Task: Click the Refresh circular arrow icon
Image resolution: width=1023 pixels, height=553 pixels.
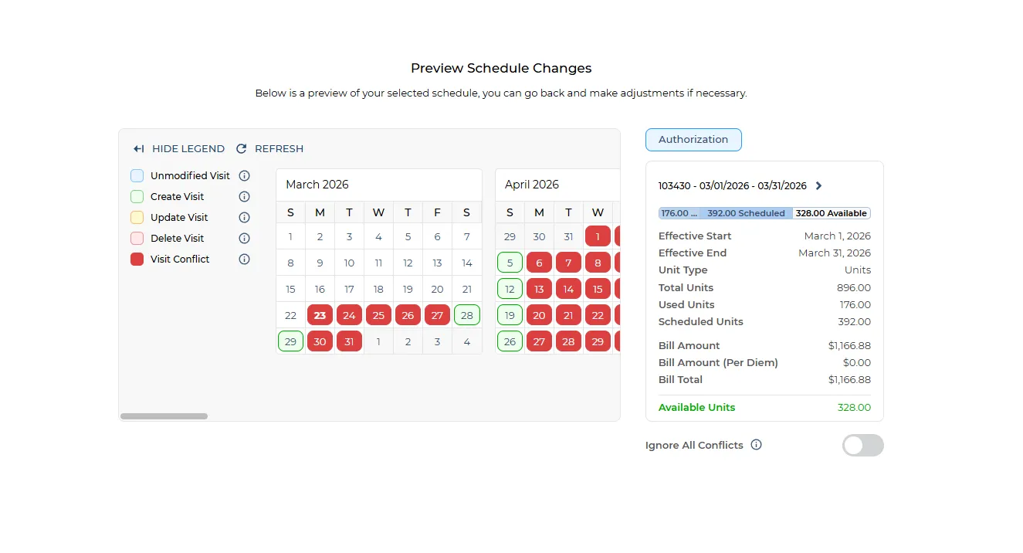Action: point(240,148)
